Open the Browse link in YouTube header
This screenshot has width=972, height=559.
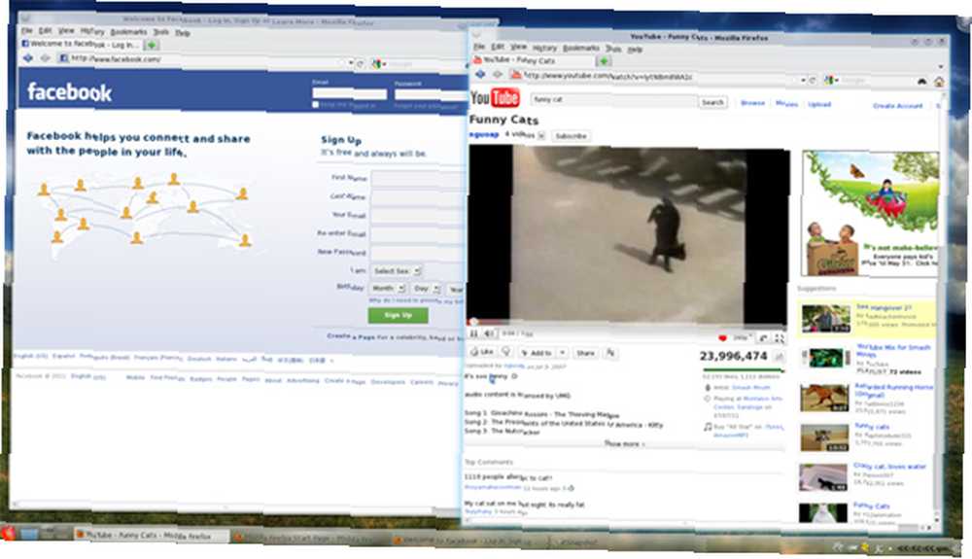(x=752, y=103)
